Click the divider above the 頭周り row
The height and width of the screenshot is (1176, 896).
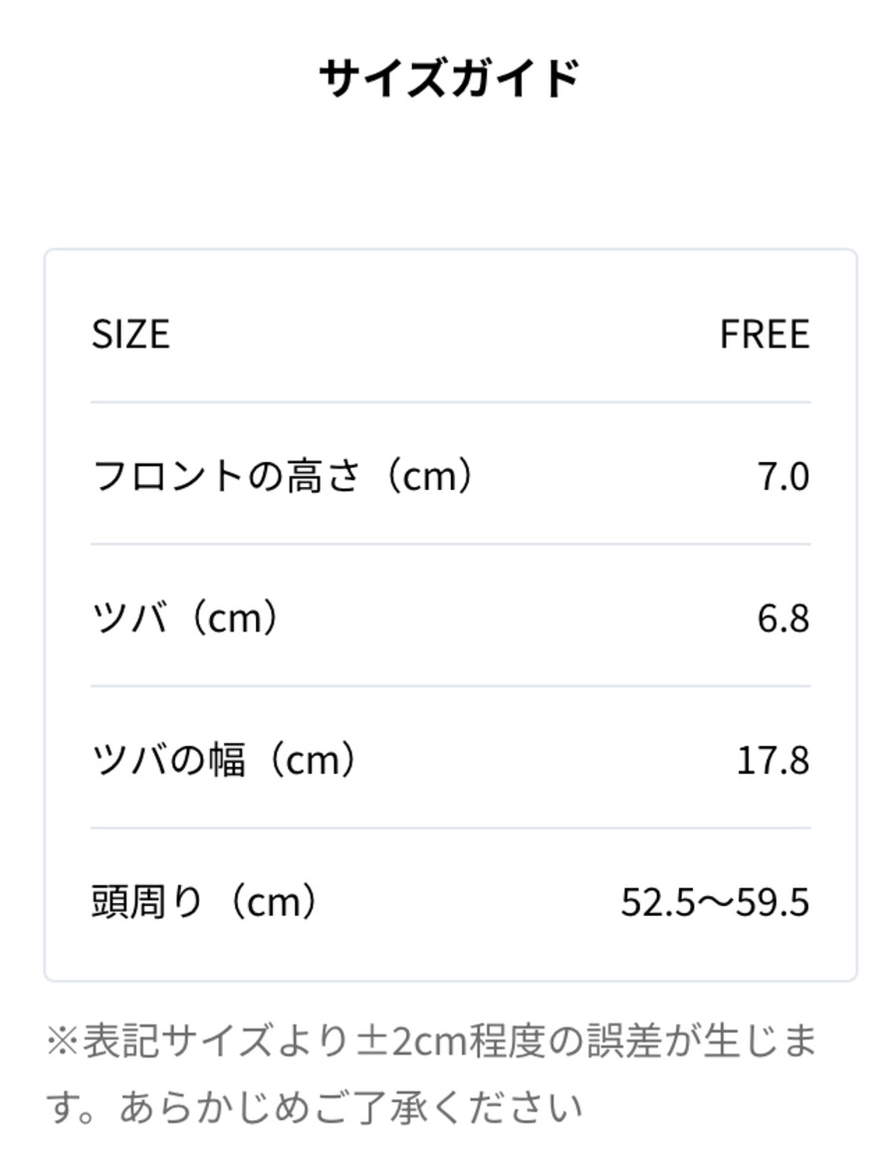(x=451, y=828)
